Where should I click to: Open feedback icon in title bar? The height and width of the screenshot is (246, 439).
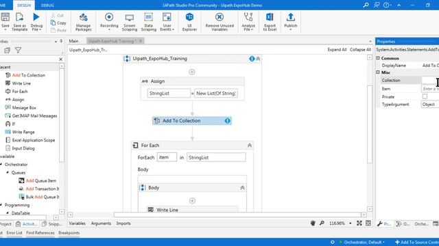[x=377, y=5]
